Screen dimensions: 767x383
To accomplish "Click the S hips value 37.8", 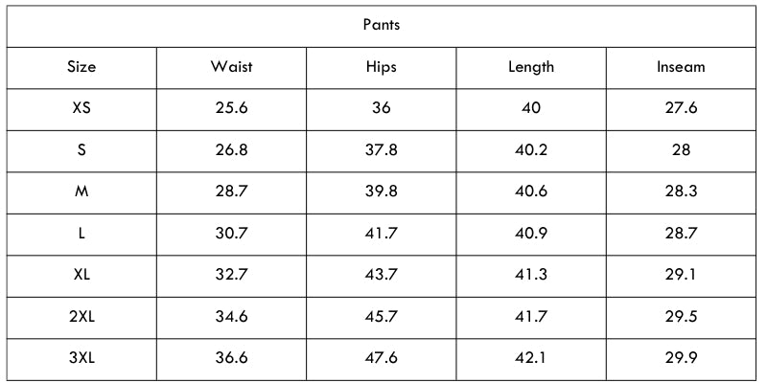I will (x=382, y=150).
